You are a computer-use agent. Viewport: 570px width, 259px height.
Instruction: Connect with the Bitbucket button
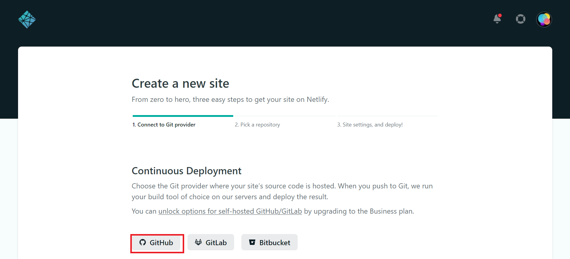269,242
